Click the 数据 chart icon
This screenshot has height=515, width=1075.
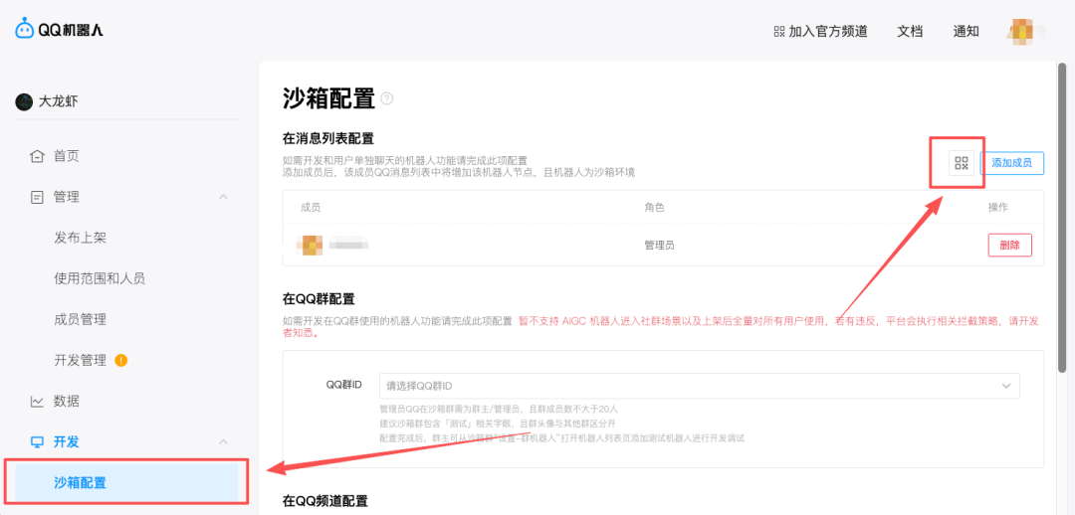pyautogui.click(x=37, y=402)
